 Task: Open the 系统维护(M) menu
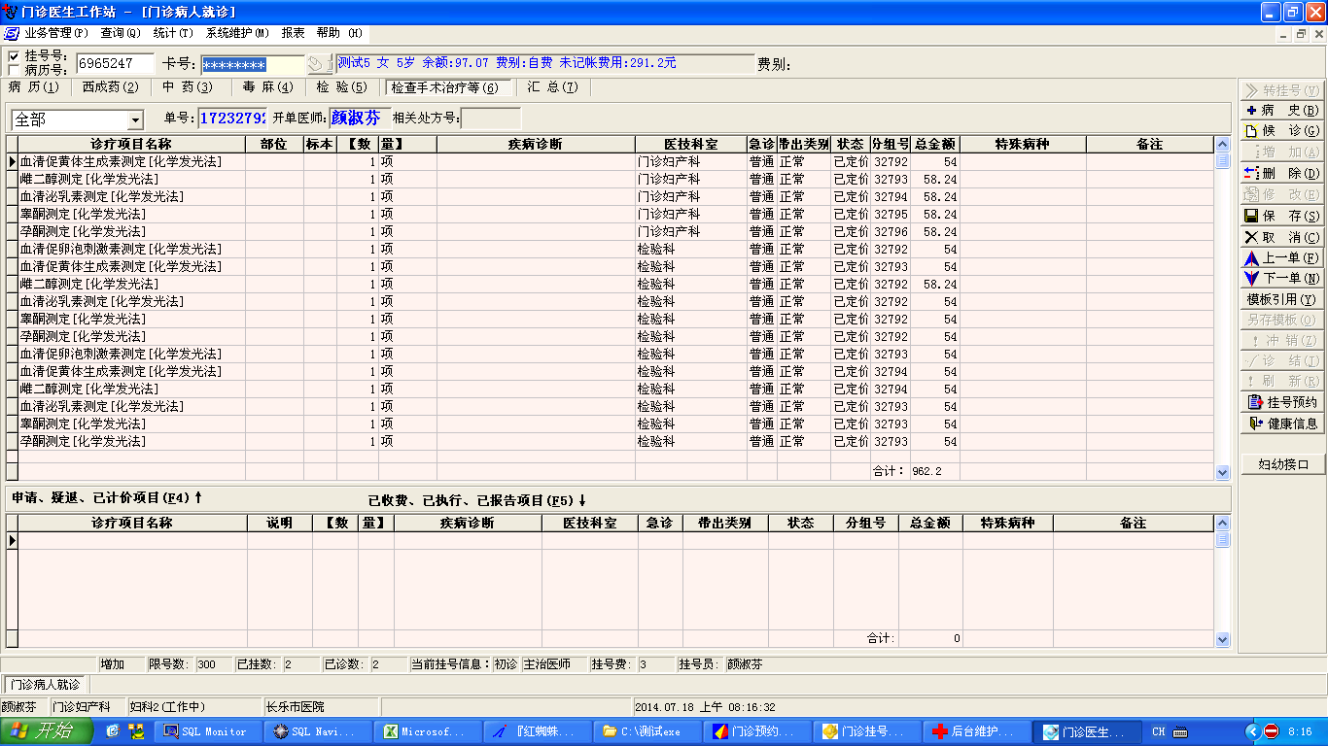[x=237, y=33]
